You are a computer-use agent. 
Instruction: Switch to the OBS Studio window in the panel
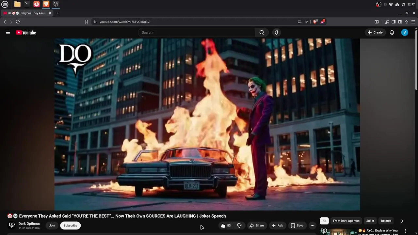(56, 4)
